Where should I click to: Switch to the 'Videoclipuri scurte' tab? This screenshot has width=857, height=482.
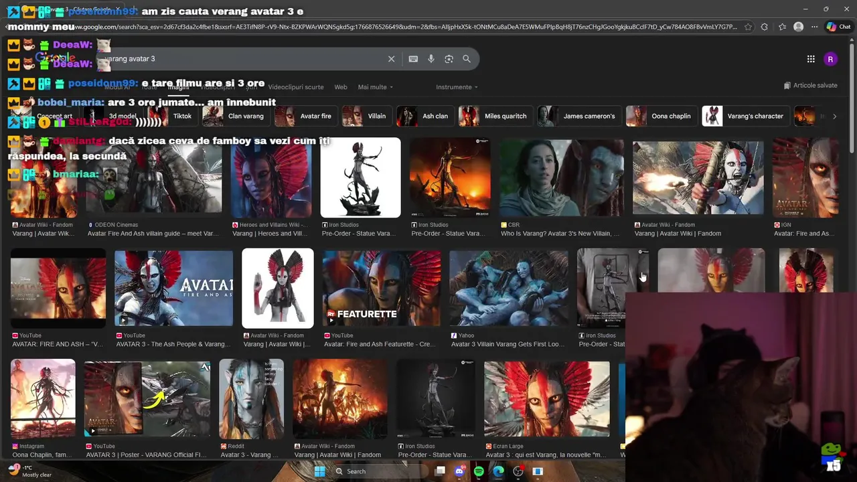click(x=295, y=87)
